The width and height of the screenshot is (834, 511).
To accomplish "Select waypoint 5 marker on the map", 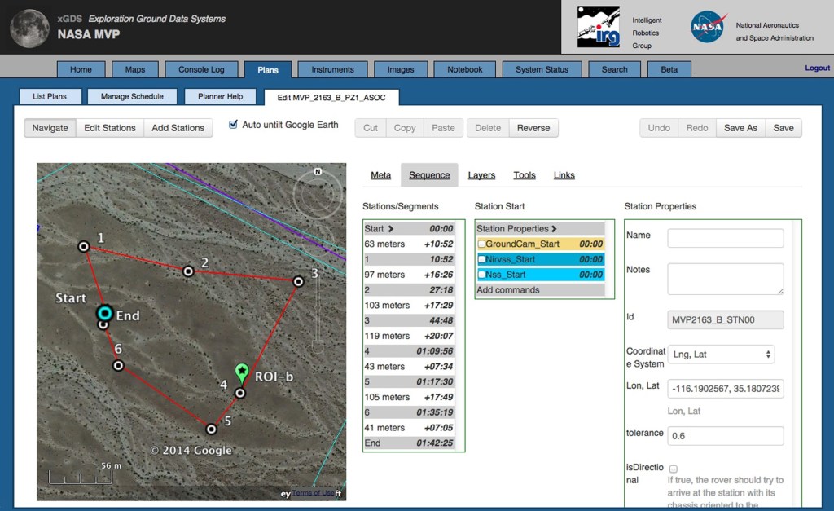I will point(211,427).
